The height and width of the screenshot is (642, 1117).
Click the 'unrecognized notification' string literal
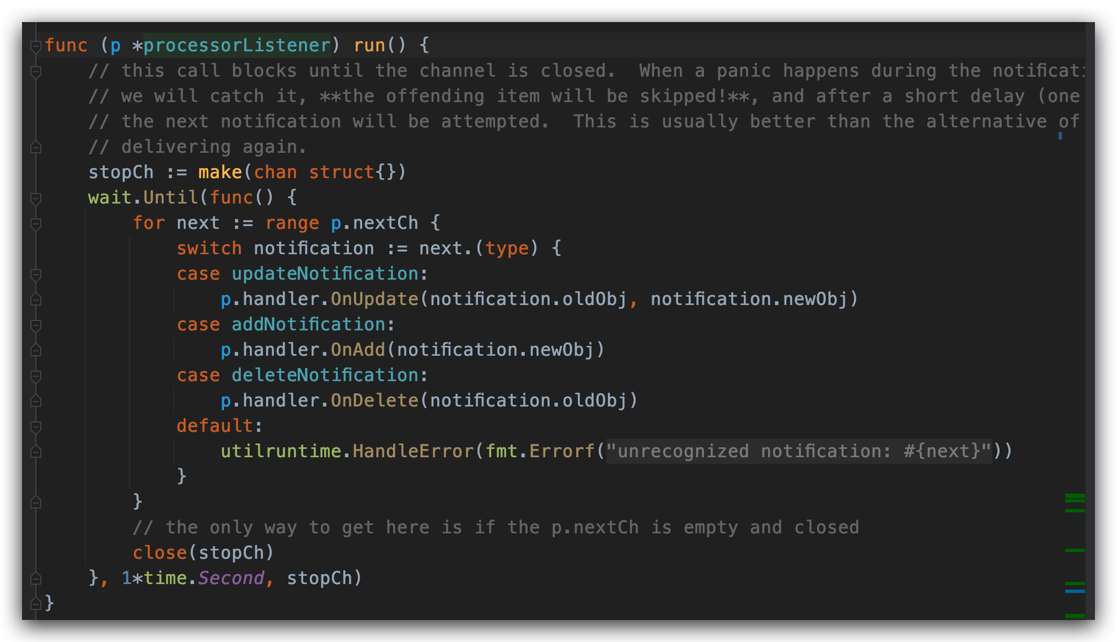pyautogui.click(x=799, y=451)
